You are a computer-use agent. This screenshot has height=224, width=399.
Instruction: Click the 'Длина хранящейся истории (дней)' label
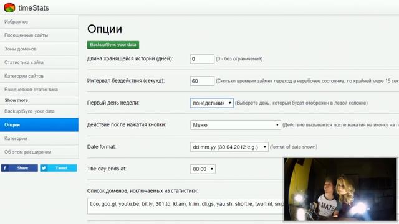[130, 58]
